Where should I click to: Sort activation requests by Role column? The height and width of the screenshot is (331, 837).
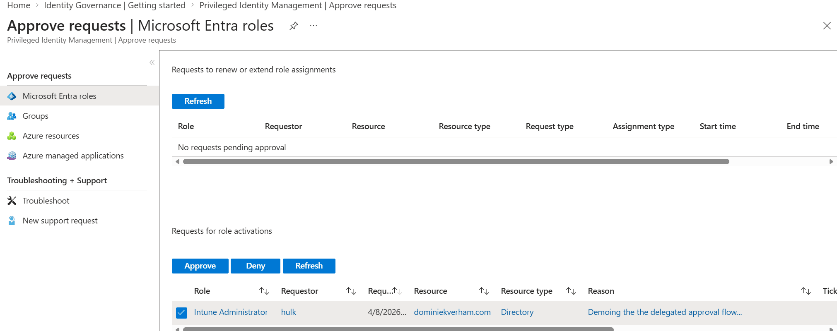point(264,291)
